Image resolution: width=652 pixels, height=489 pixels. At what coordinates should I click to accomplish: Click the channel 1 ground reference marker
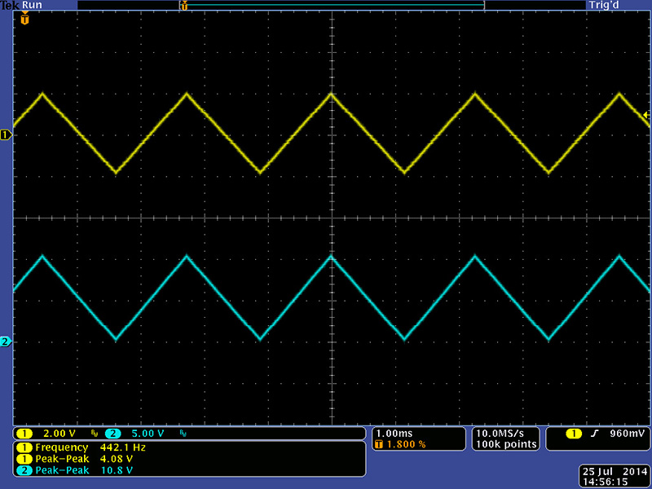pyautogui.click(x=7, y=134)
